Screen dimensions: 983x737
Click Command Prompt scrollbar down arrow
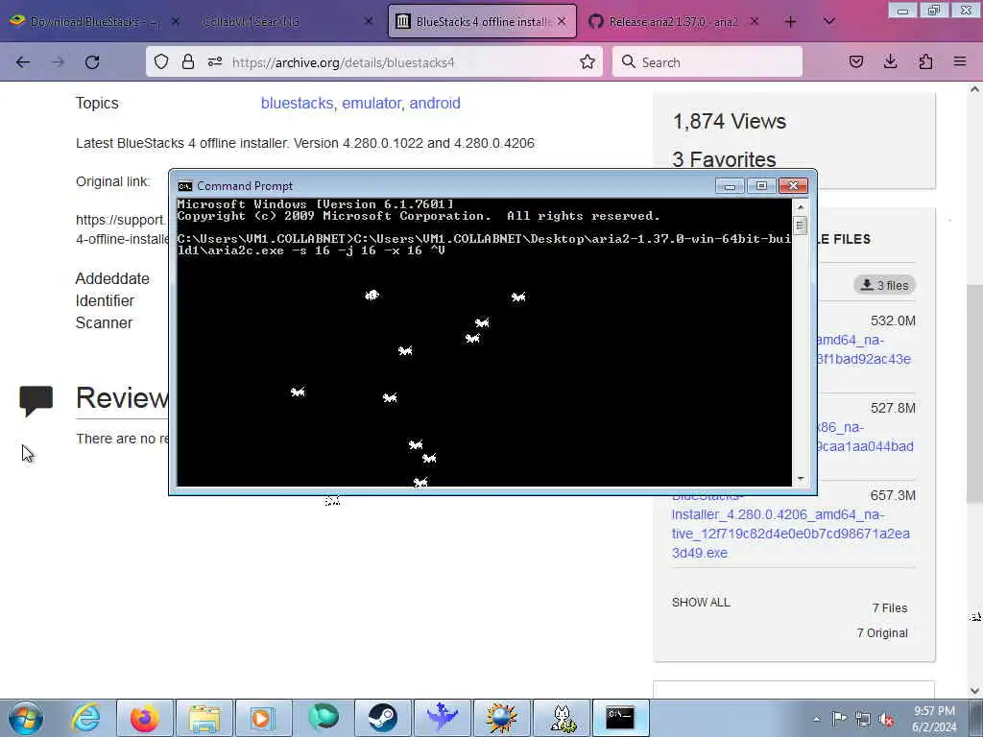pyautogui.click(x=800, y=479)
